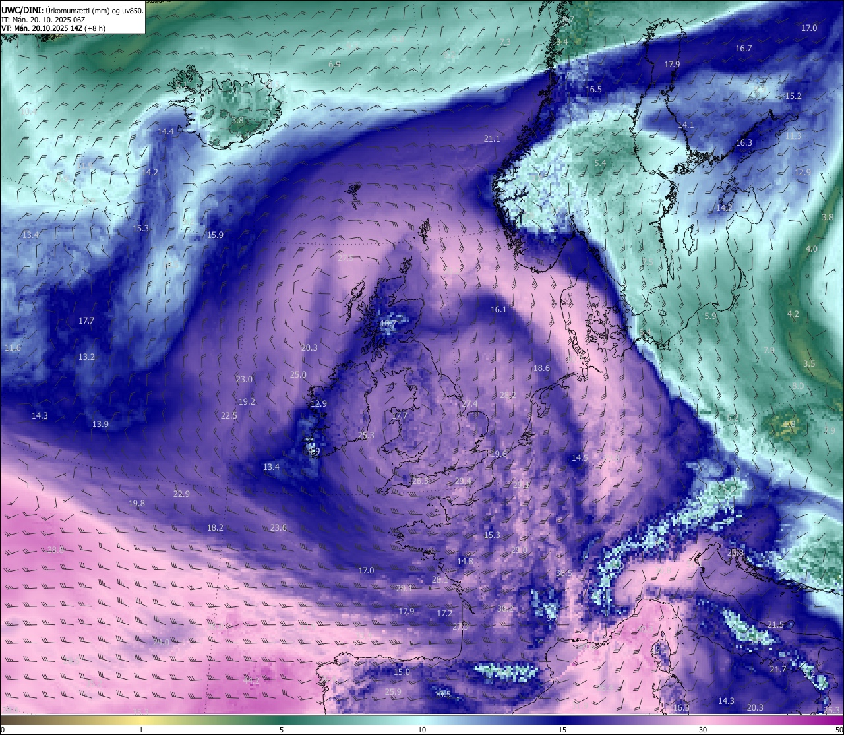Click the colorbar label 5
Screen dimensions: 844x735
tap(282, 730)
